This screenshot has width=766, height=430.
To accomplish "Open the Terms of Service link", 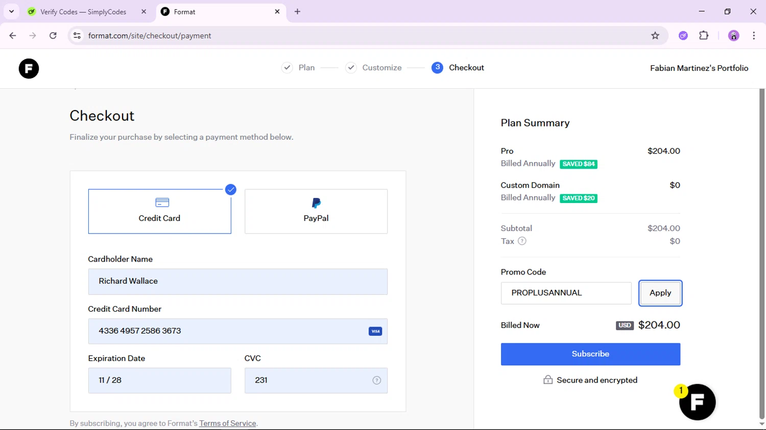I will (228, 423).
